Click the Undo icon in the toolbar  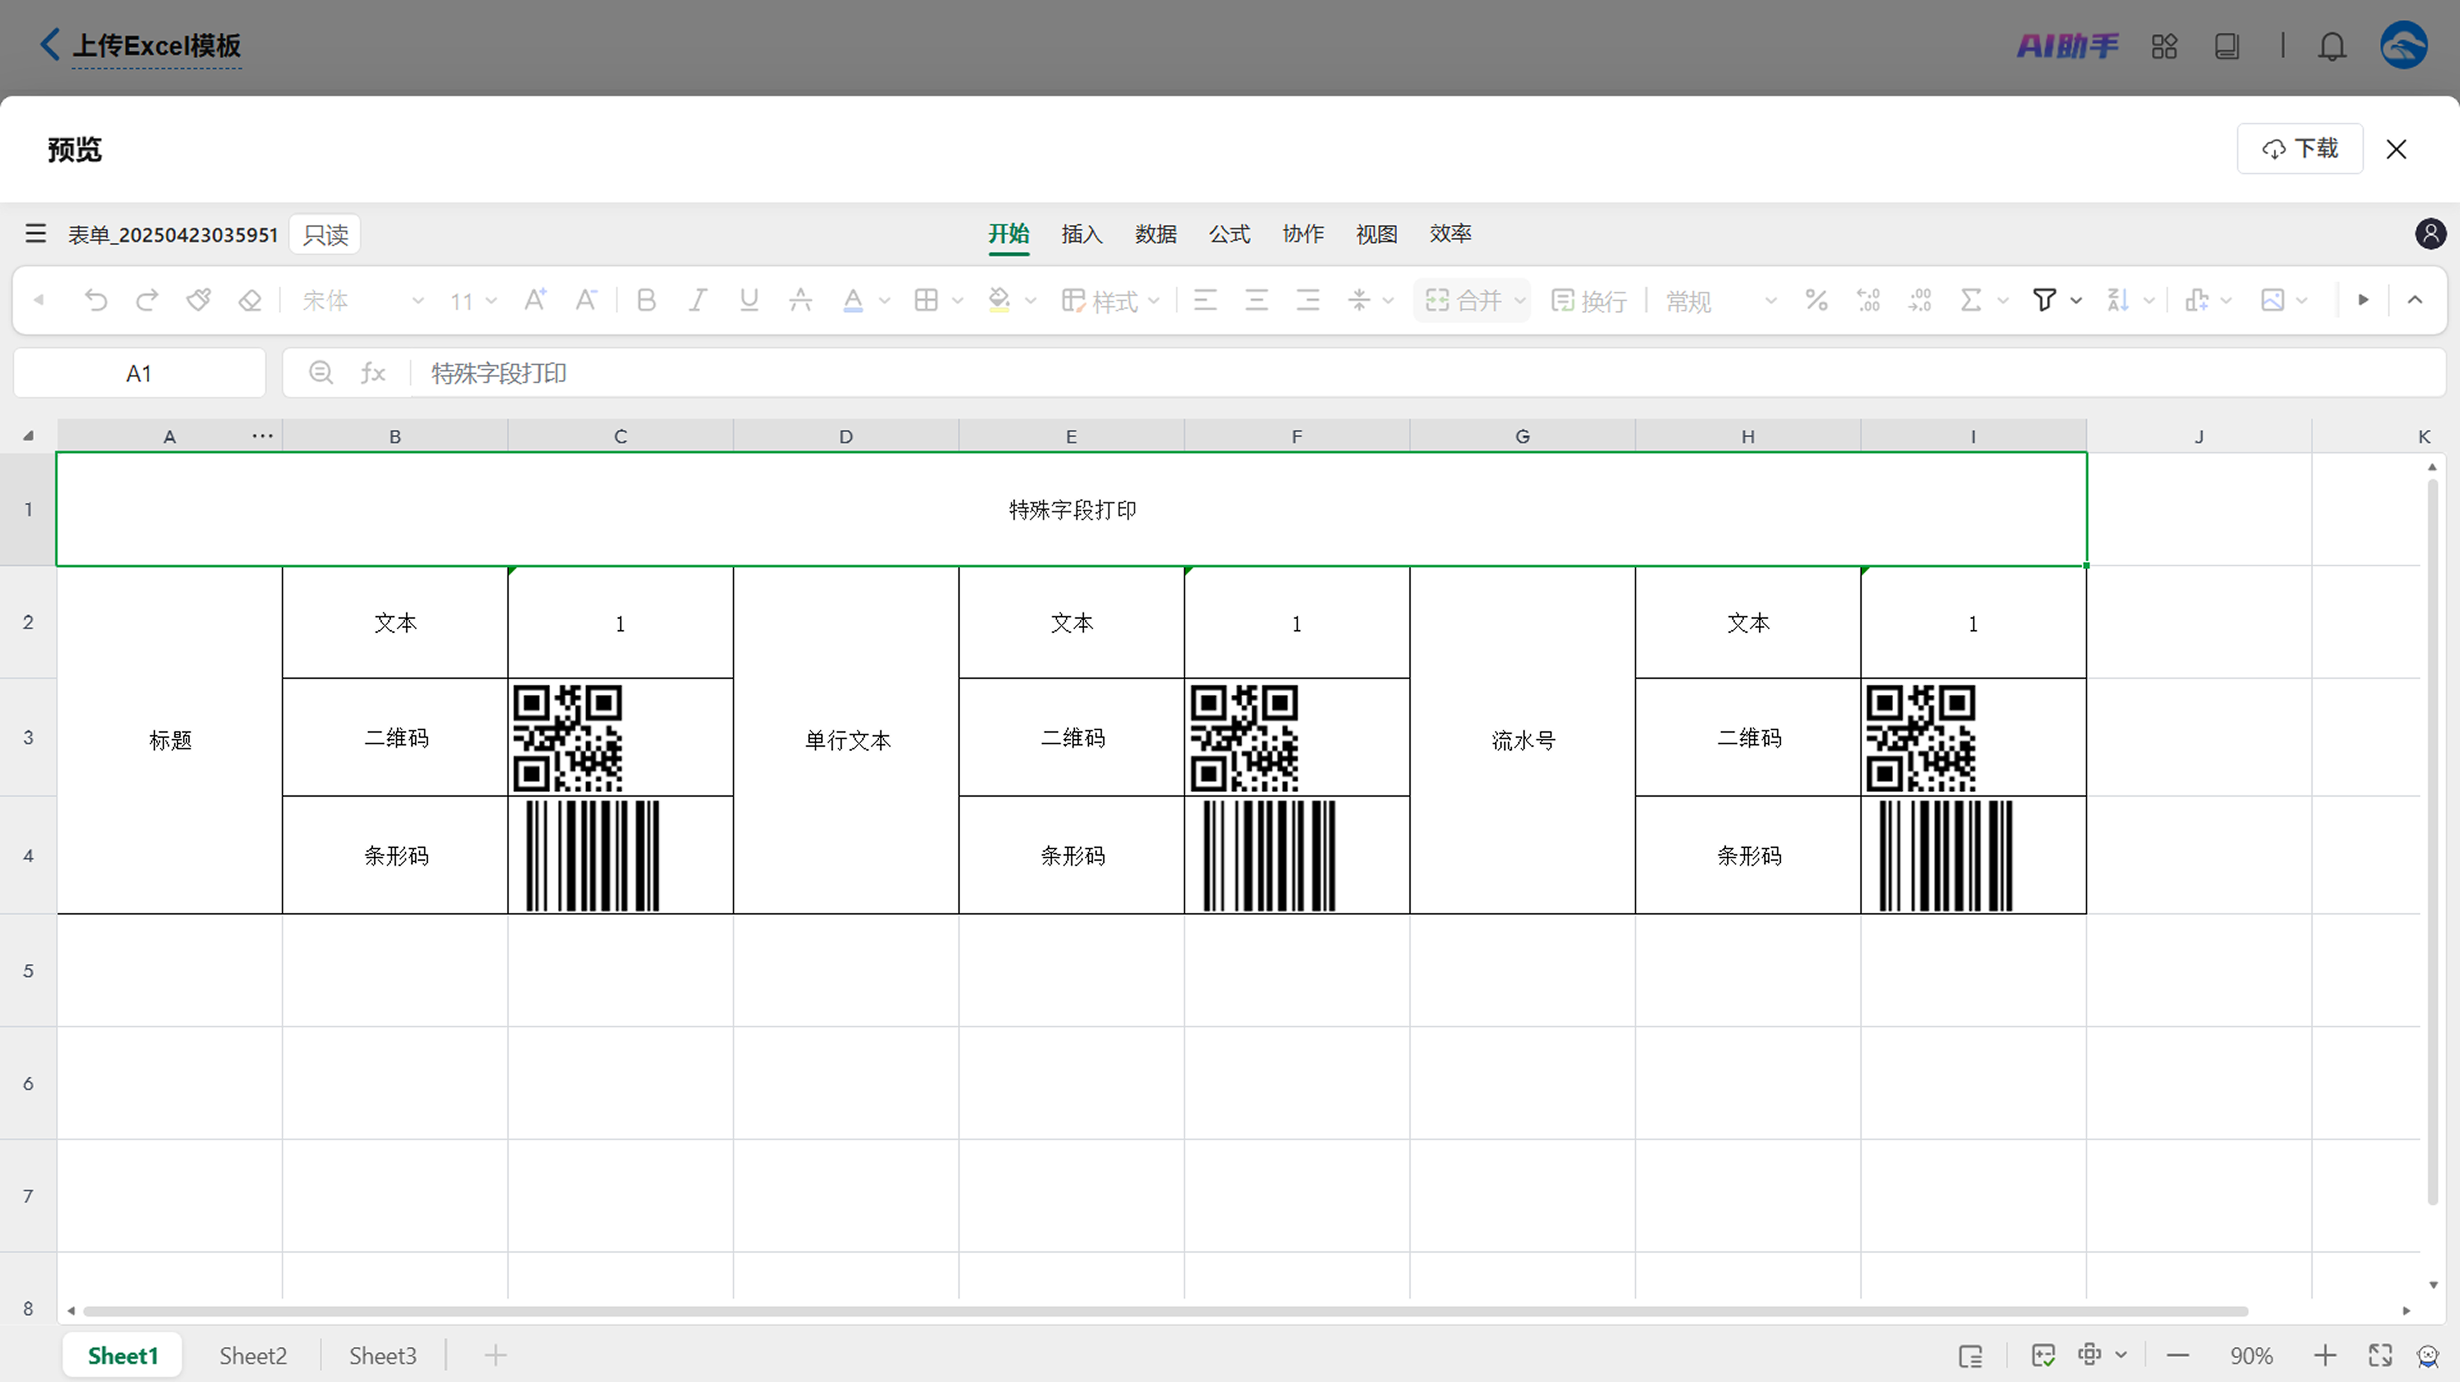[x=95, y=300]
